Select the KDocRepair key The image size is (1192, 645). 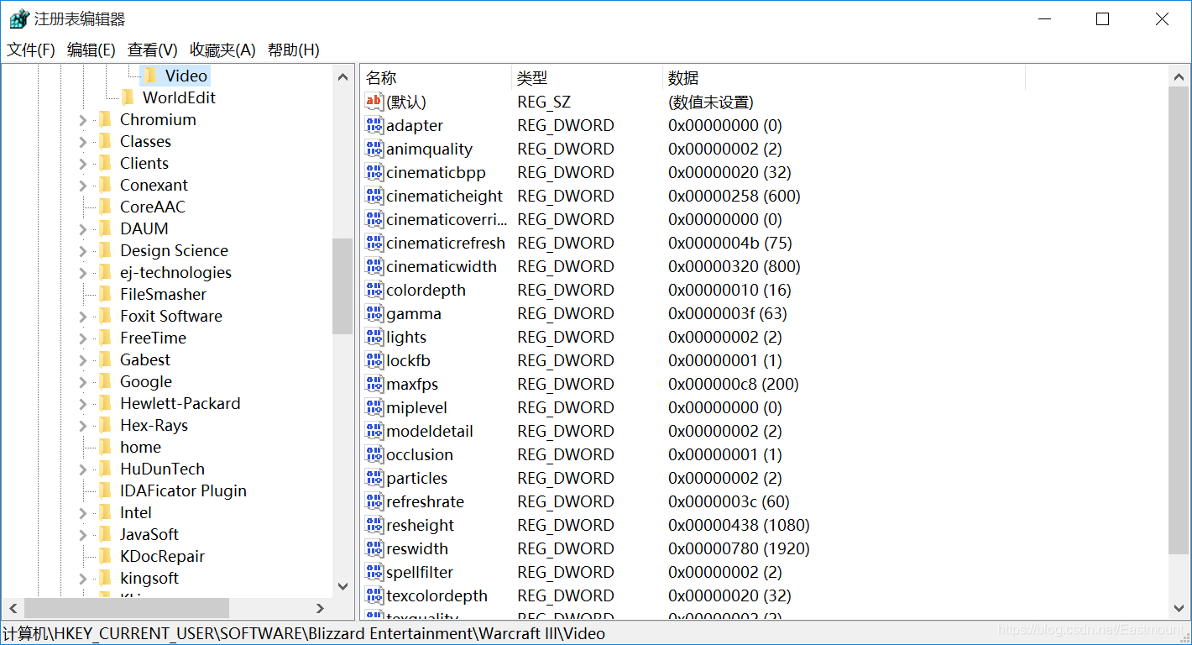[x=162, y=556]
